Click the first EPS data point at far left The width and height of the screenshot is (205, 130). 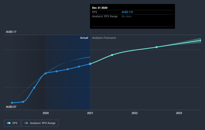click(12, 103)
